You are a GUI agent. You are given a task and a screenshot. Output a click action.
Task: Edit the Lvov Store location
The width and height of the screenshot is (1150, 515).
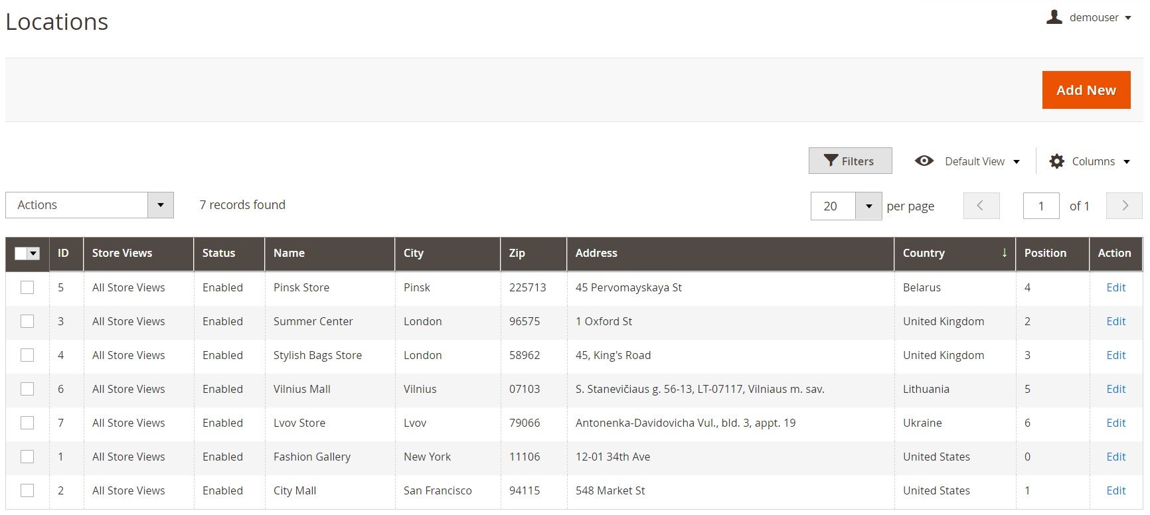pos(1115,423)
